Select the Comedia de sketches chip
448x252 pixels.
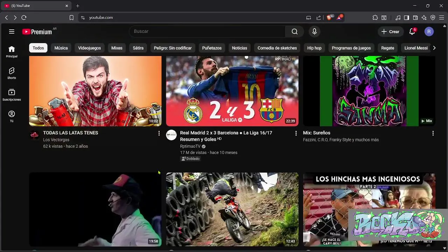point(277,48)
